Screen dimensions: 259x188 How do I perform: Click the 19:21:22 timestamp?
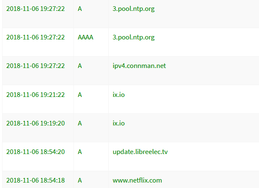coord(35,95)
